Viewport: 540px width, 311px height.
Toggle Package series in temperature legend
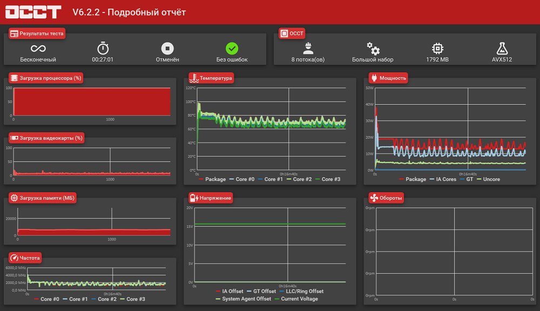[212, 179]
